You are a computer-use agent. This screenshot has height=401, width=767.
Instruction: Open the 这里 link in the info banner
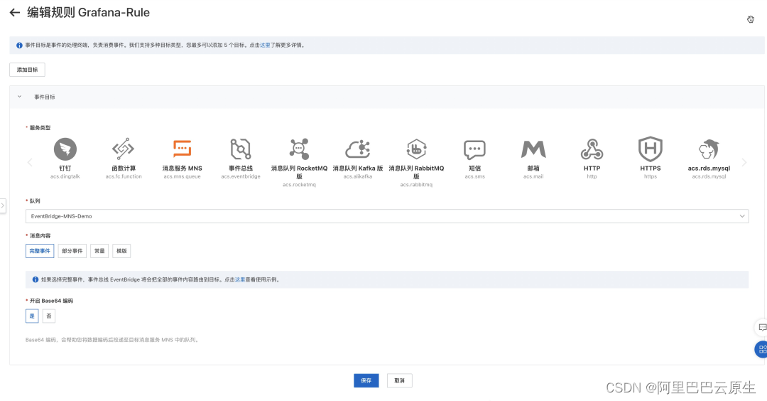pos(265,45)
